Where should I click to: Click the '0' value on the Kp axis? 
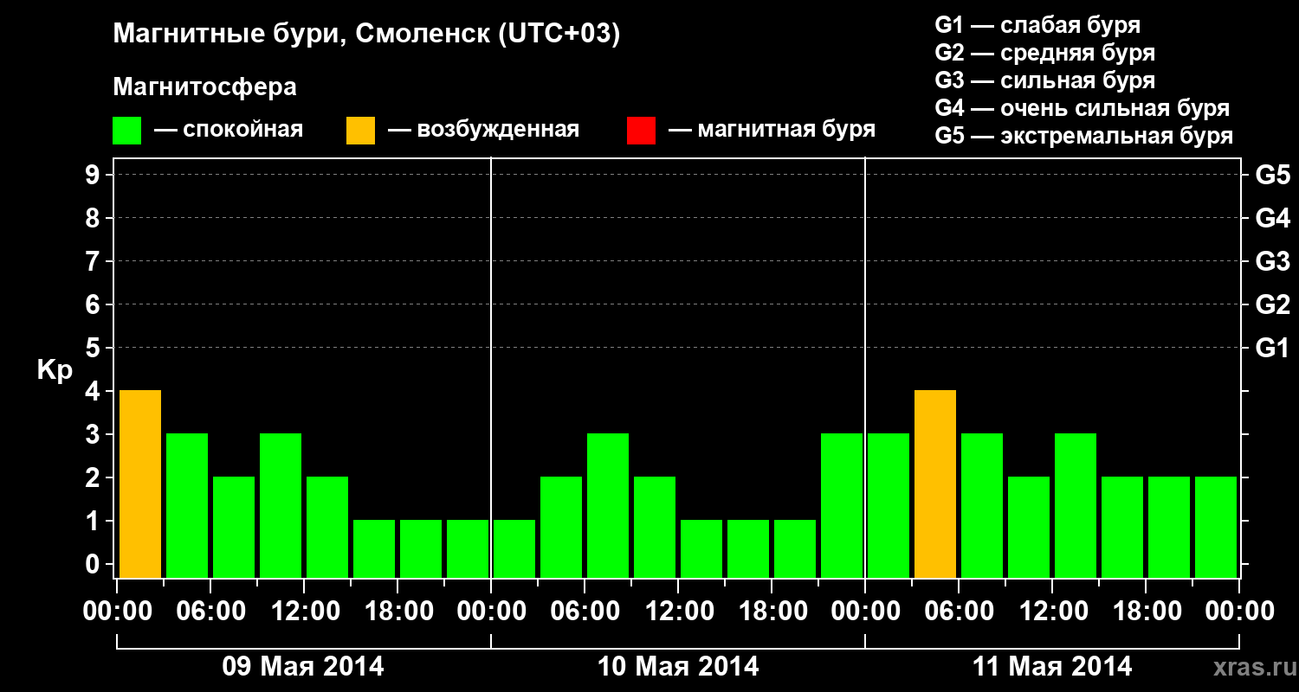tap(94, 564)
